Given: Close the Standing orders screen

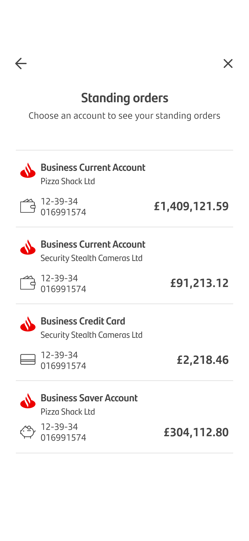Looking at the screenshot, I should pyautogui.click(x=228, y=63).
